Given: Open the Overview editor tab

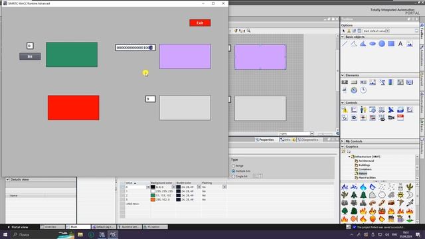Looking at the screenshot, I should pos(52,227).
